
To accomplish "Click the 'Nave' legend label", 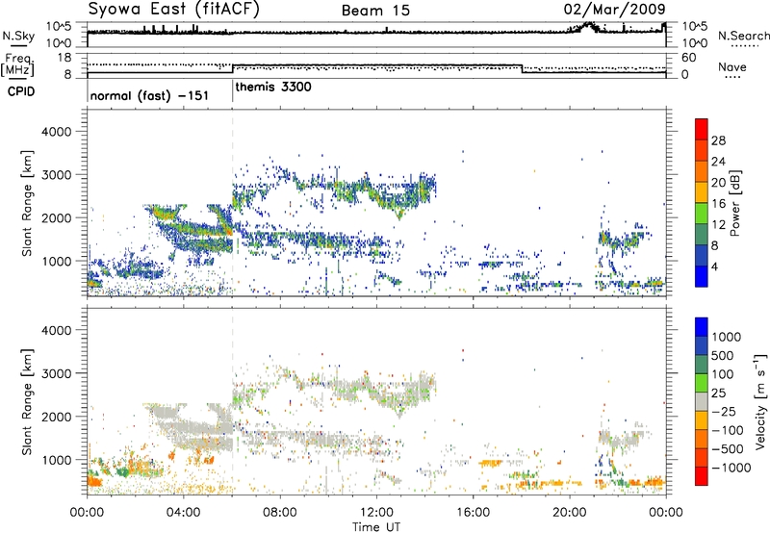I will pyautogui.click(x=732, y=66).
